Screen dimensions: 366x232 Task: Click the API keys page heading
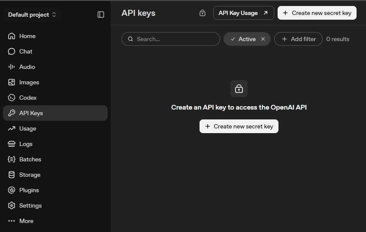139,13
